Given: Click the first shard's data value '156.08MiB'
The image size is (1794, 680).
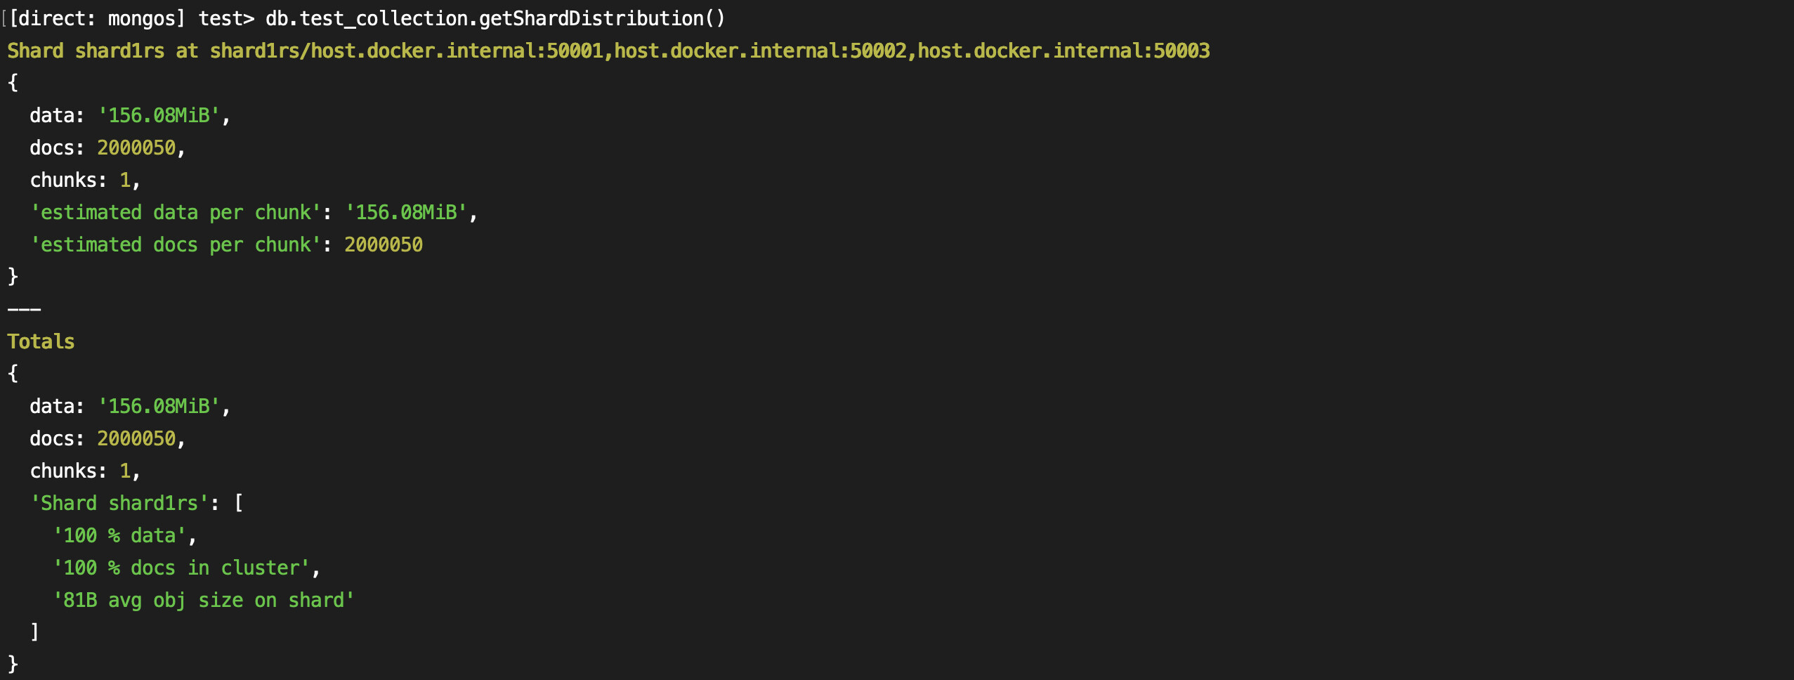Looking at the screenshot, I should pos(159,115).
